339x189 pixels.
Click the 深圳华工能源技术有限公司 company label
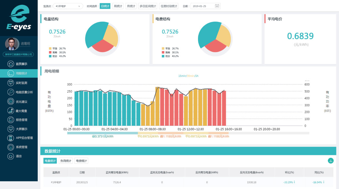pyautogui.click(x=18, y=54)
